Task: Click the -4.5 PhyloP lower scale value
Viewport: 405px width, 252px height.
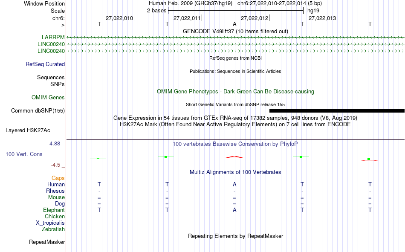Action: (55, 165)
